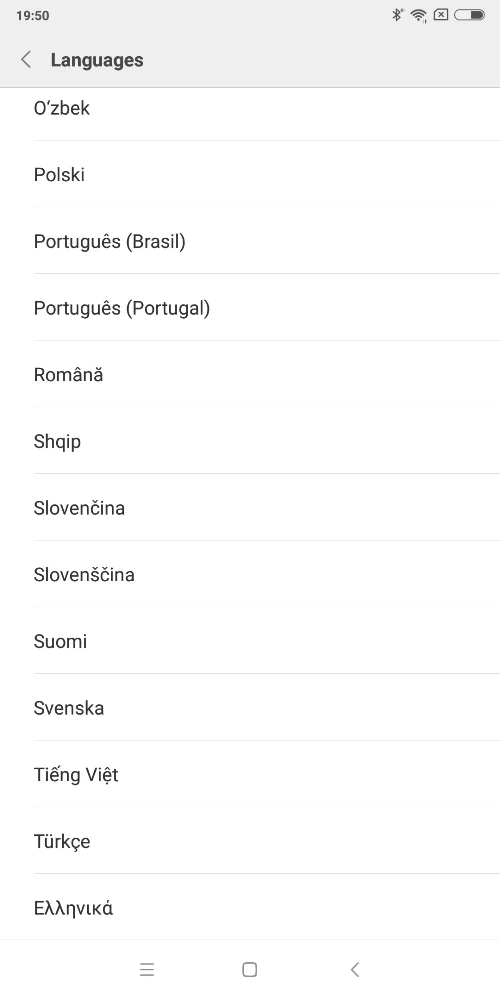The width and height of the screenshot is (500, 1000).
Task: Select Tiếng Việt language
Action: pyautogui.click(x=76, y=775)
